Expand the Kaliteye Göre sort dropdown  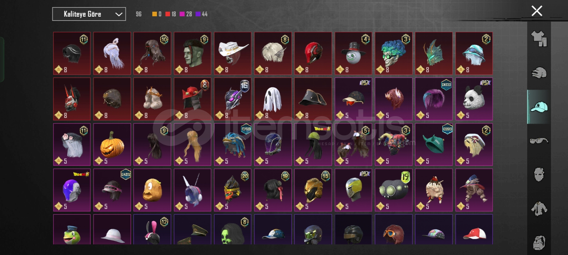tap(89, 14)
